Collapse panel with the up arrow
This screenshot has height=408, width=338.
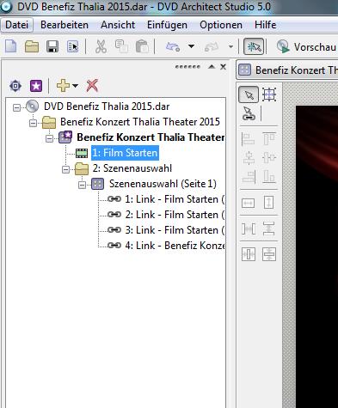pos(212,67)
